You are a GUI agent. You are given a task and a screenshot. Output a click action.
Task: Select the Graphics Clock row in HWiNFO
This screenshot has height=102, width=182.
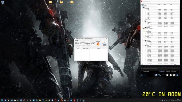click(160, 71)
